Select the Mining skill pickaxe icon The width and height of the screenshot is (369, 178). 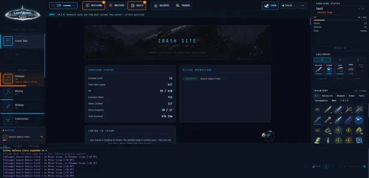tap(8, 92)
